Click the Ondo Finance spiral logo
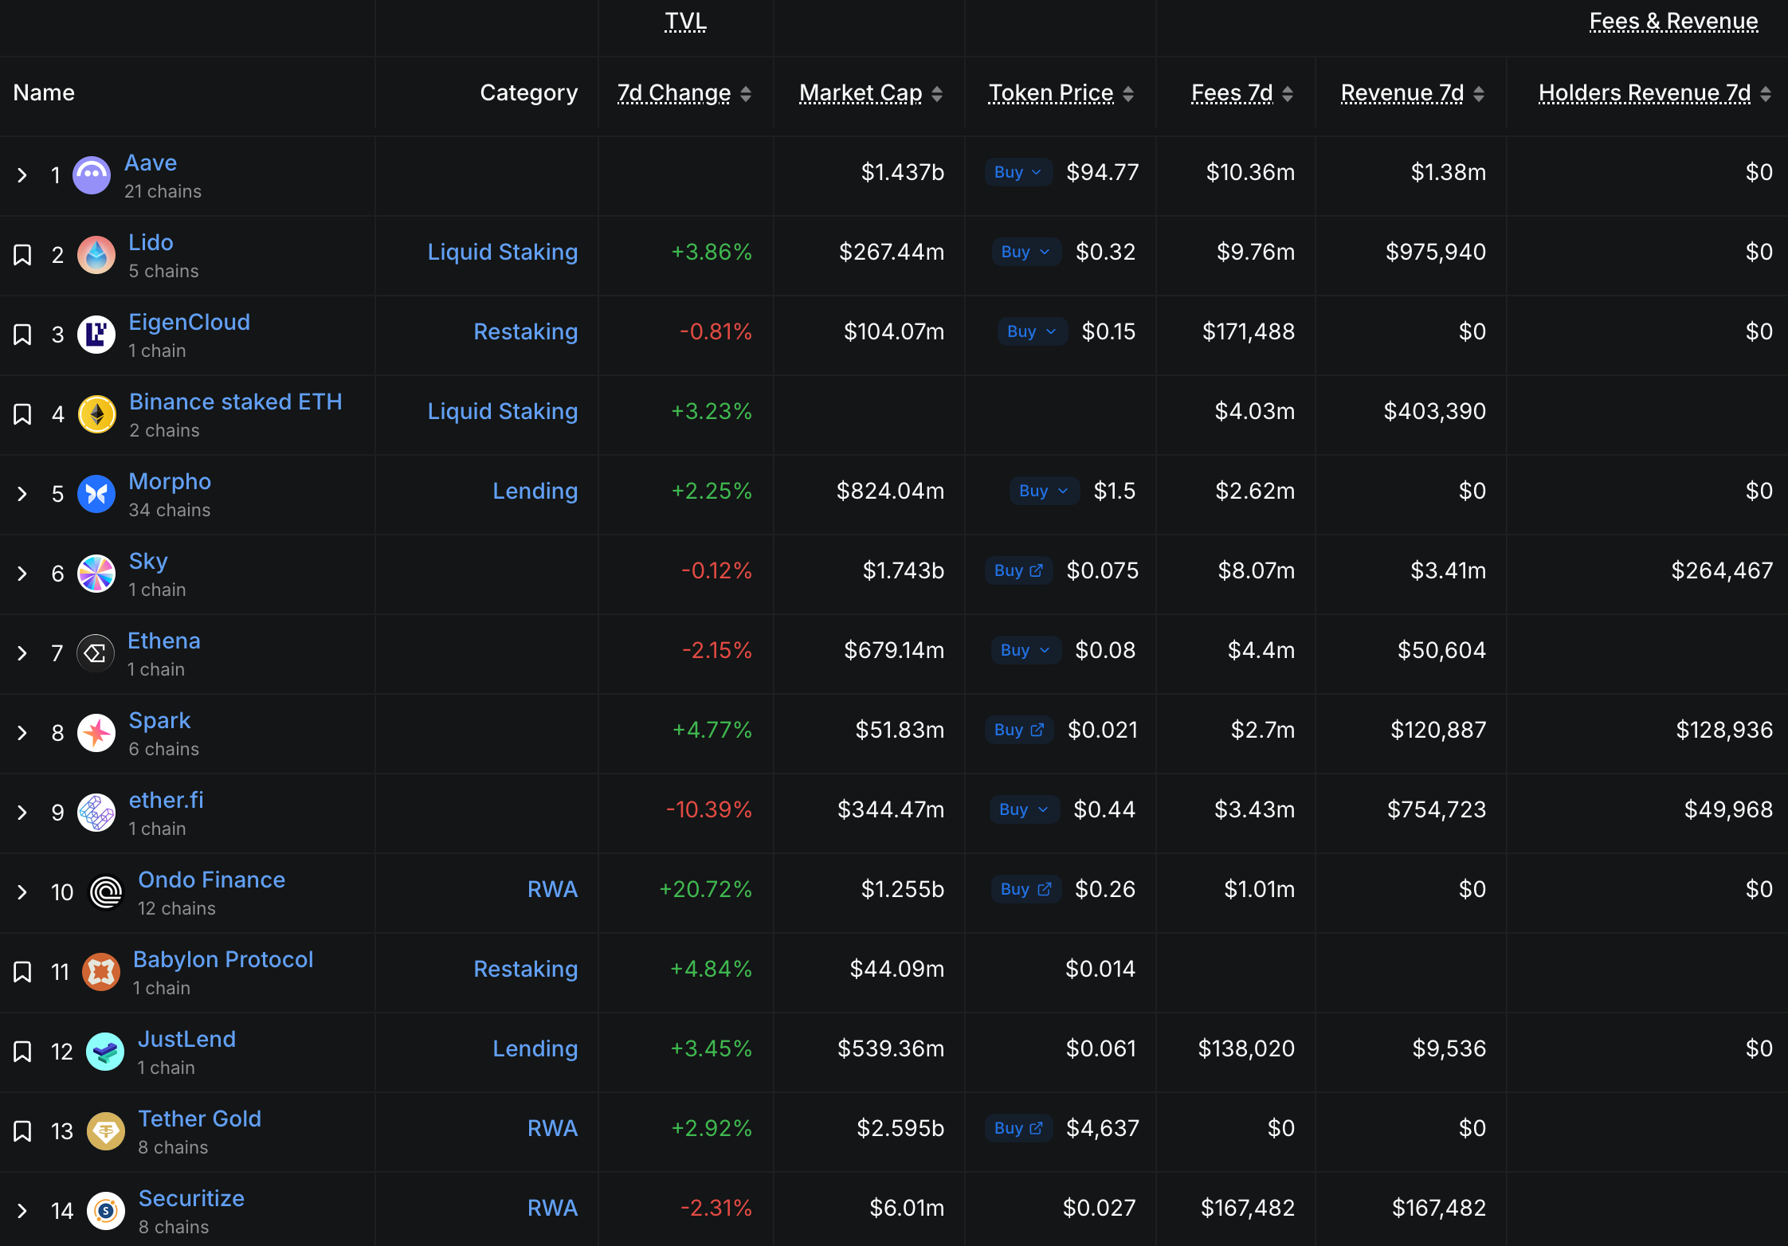This screenshot has height=1246, width=1788. pyautogui.click(x=105, y=891)
